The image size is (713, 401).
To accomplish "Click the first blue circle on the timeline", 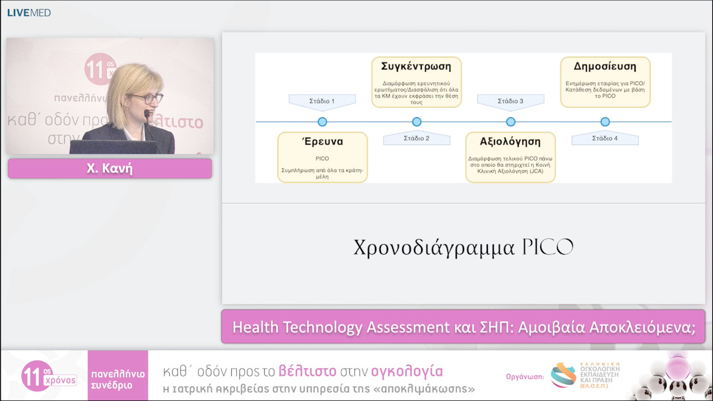I will tap(322, 121).
